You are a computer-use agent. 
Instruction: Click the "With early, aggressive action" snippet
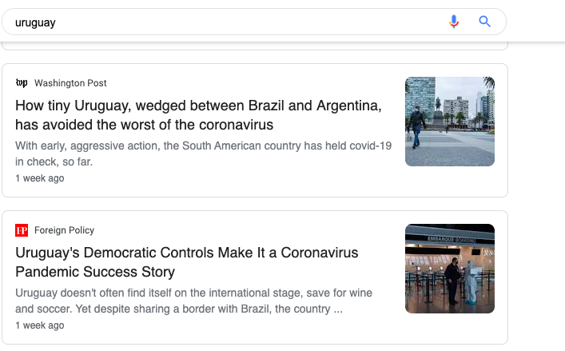pos(203,146)
